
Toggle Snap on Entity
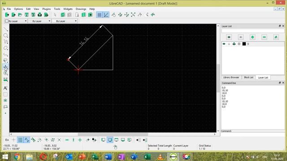point(33,140)
